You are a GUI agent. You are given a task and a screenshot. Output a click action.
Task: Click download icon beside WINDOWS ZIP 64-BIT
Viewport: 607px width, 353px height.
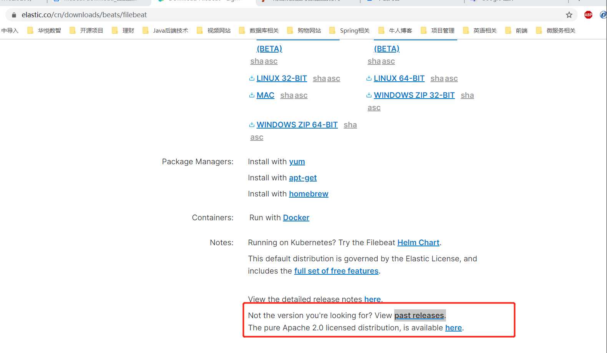[x=252, y=125]
